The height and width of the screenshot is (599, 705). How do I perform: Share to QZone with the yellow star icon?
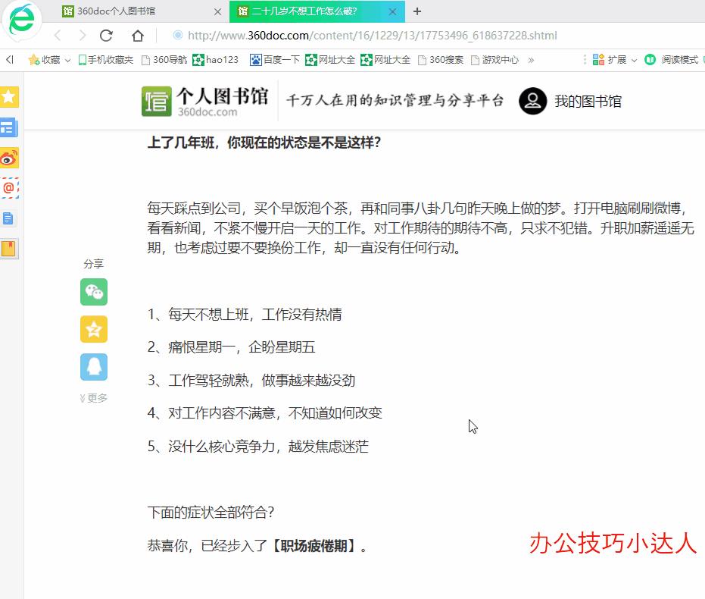point(94,329)
